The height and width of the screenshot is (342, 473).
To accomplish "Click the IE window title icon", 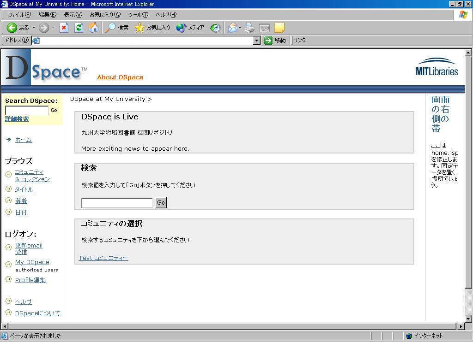I will tap(4, 4).
